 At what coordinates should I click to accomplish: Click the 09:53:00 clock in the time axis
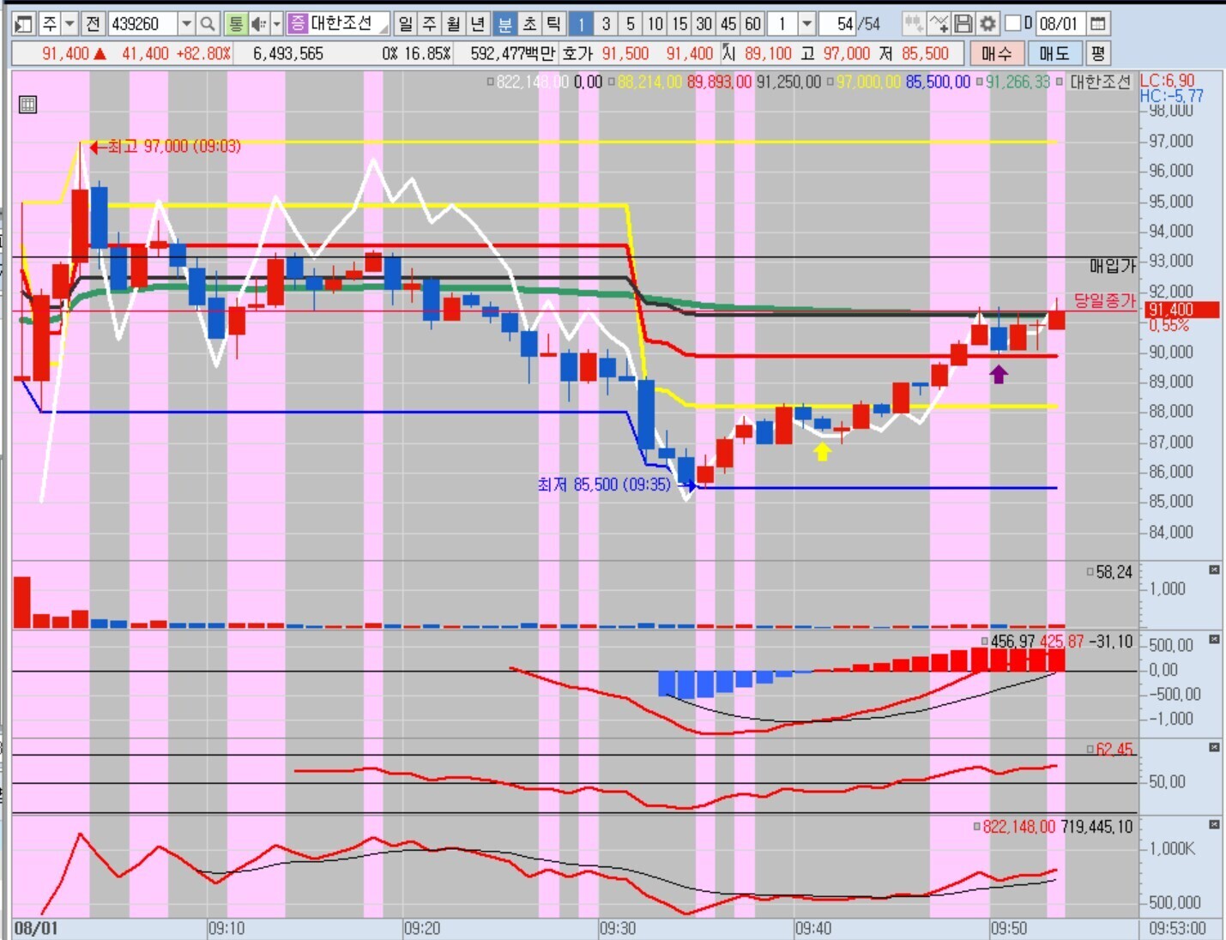click(1177, 928)
